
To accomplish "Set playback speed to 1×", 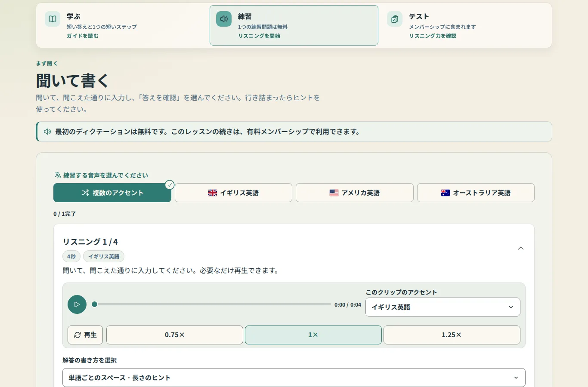I will coord(313,335).
